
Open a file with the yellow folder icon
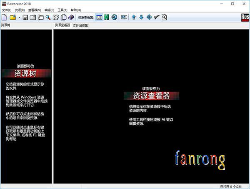[13, 17]
